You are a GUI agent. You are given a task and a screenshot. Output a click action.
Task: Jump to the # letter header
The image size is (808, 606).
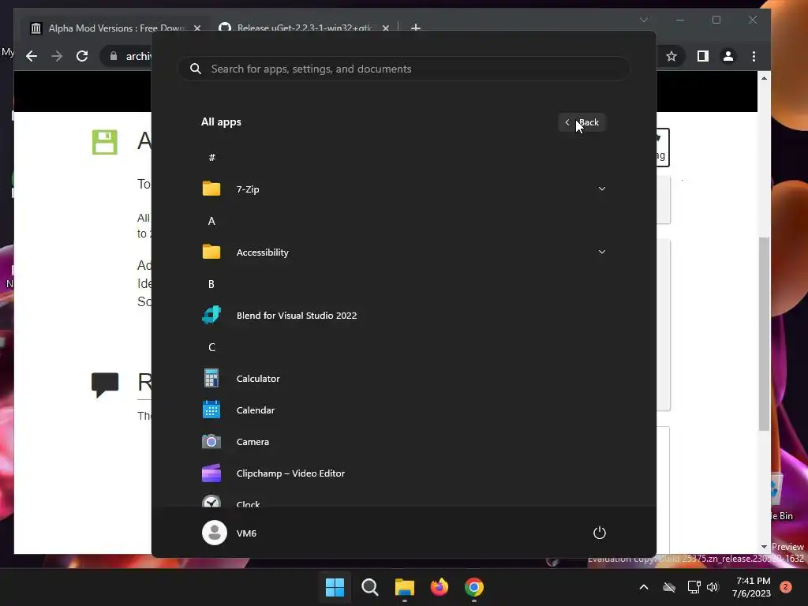211,158
